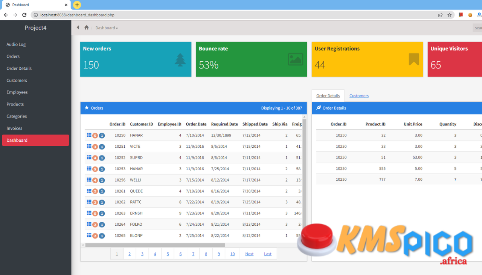
Task: Click the orange badge on order 10251
Action: [95, 147]
